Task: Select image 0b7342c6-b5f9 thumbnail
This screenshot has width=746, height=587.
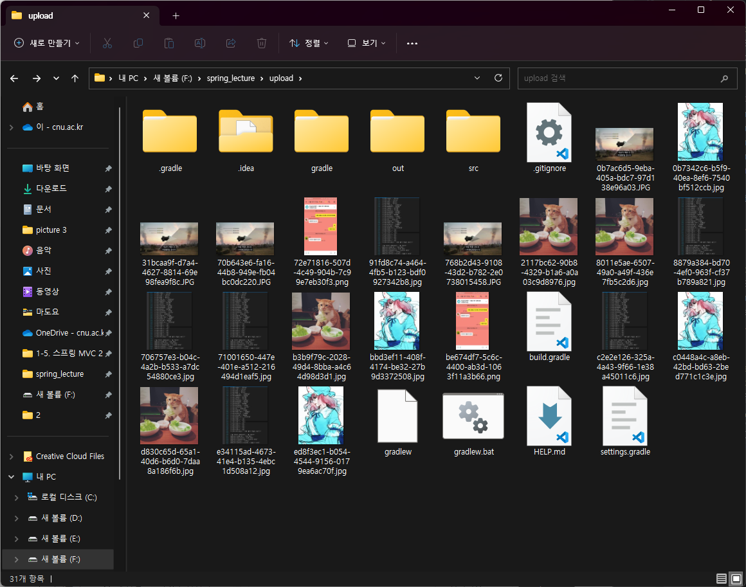Action: (700, 132)
